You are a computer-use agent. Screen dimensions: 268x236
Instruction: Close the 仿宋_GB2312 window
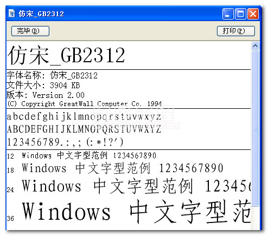tap(253, 14)
